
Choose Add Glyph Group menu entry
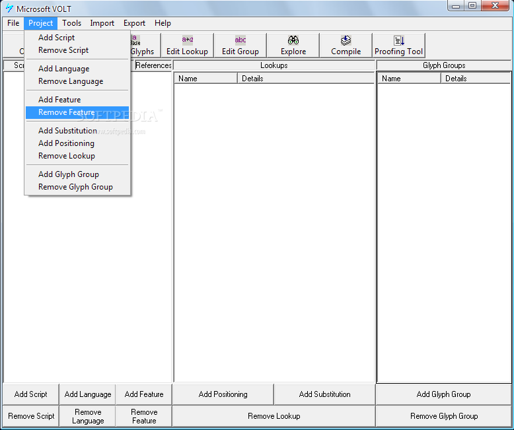[x=77, y=174]
